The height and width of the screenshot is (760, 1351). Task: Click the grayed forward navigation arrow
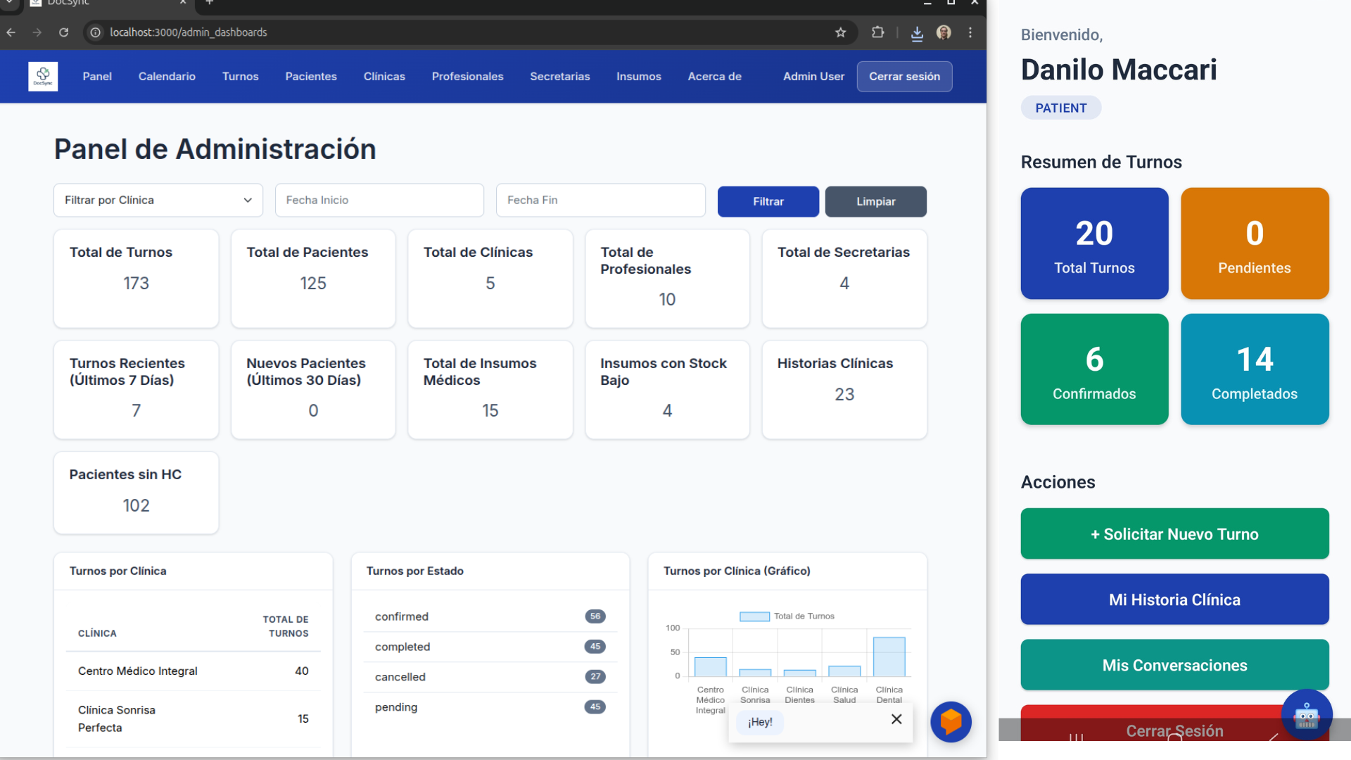(37, 32)
